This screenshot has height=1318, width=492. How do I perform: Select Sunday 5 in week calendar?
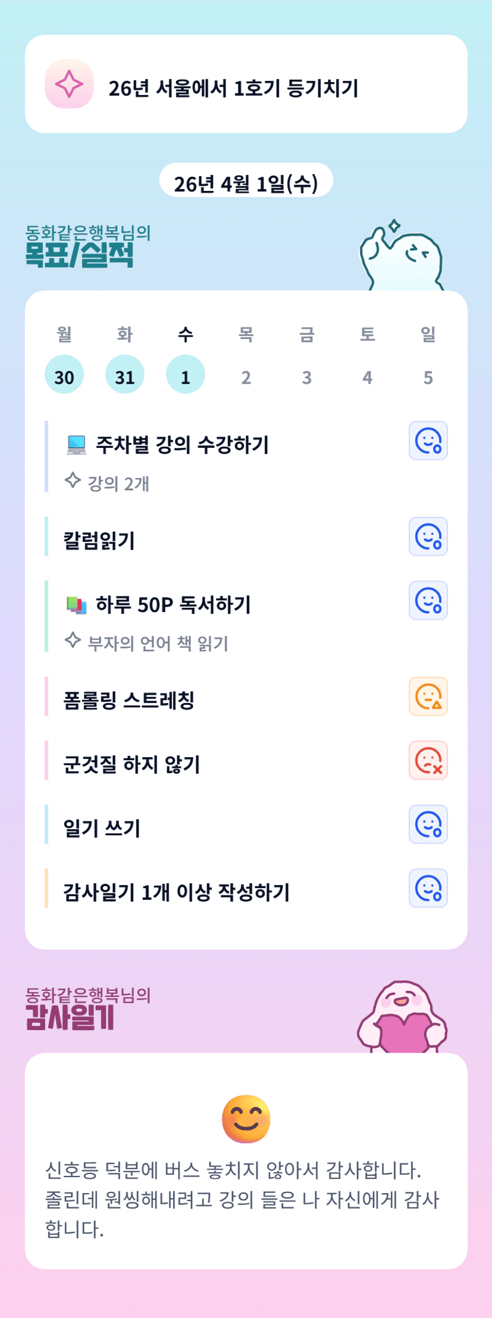[x=428, y=377]
